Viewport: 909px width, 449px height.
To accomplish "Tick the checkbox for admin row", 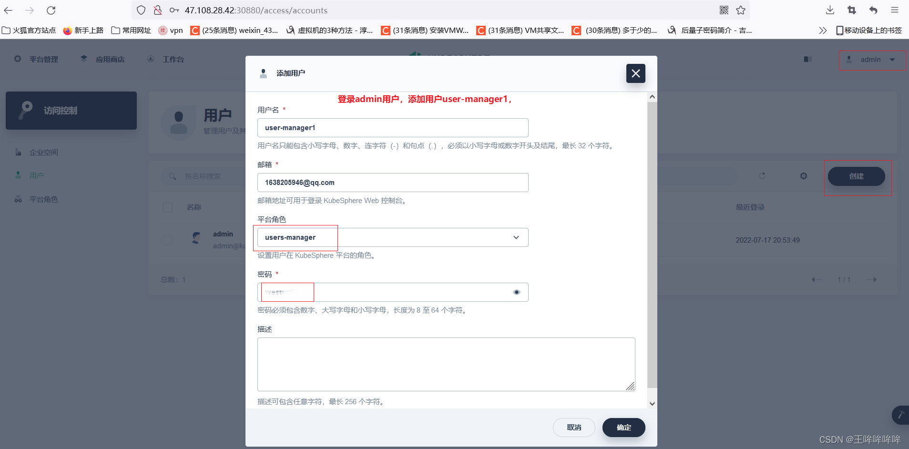I will point(168,240).
